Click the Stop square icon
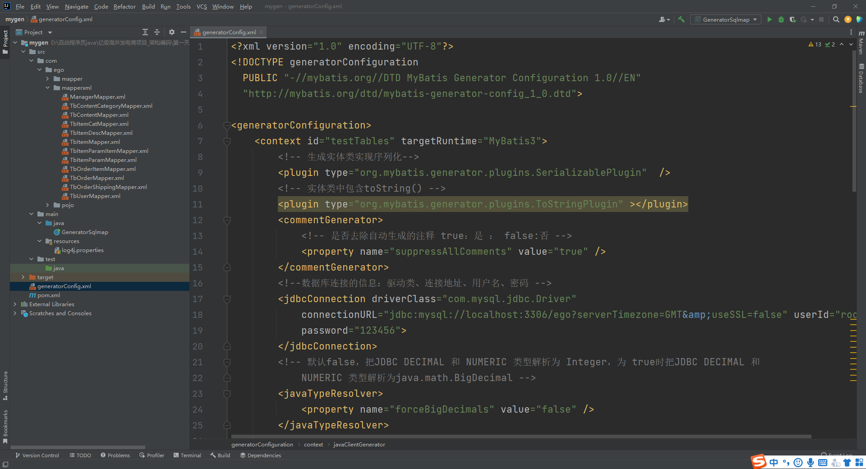Image resolution: width=866 pixels, height=469 pixels. [821, 19]
